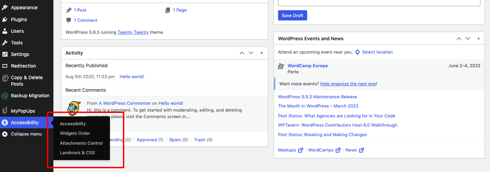Viewport: 490px width, 172px height.
Task: Click the Save Draft button
Action: (292, 15)
